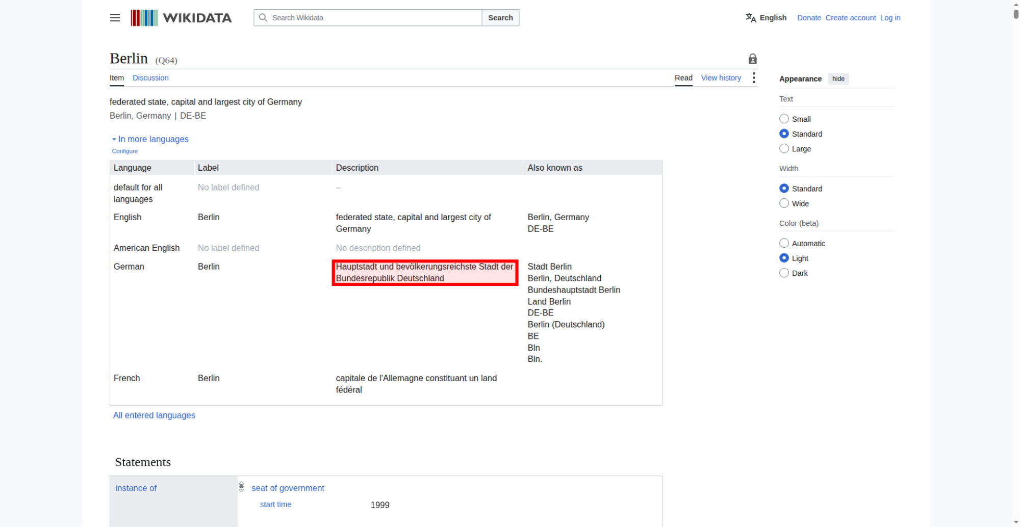Click the Q64 item identifier
The height and width of the screenshot is (527, 1020).
(166, 61)
